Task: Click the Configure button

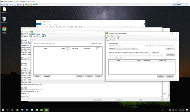Action: point(170,49)
